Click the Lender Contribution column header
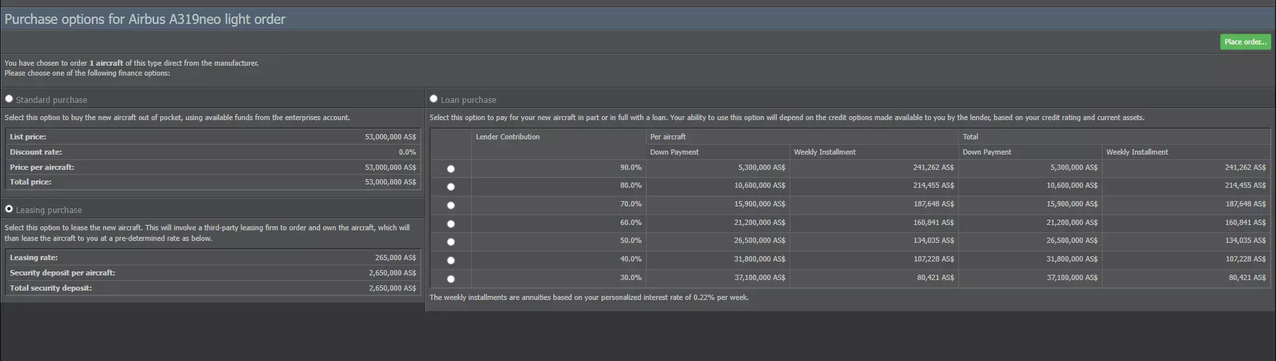The width and height of the screenshot is (1276, 361). 508,137
